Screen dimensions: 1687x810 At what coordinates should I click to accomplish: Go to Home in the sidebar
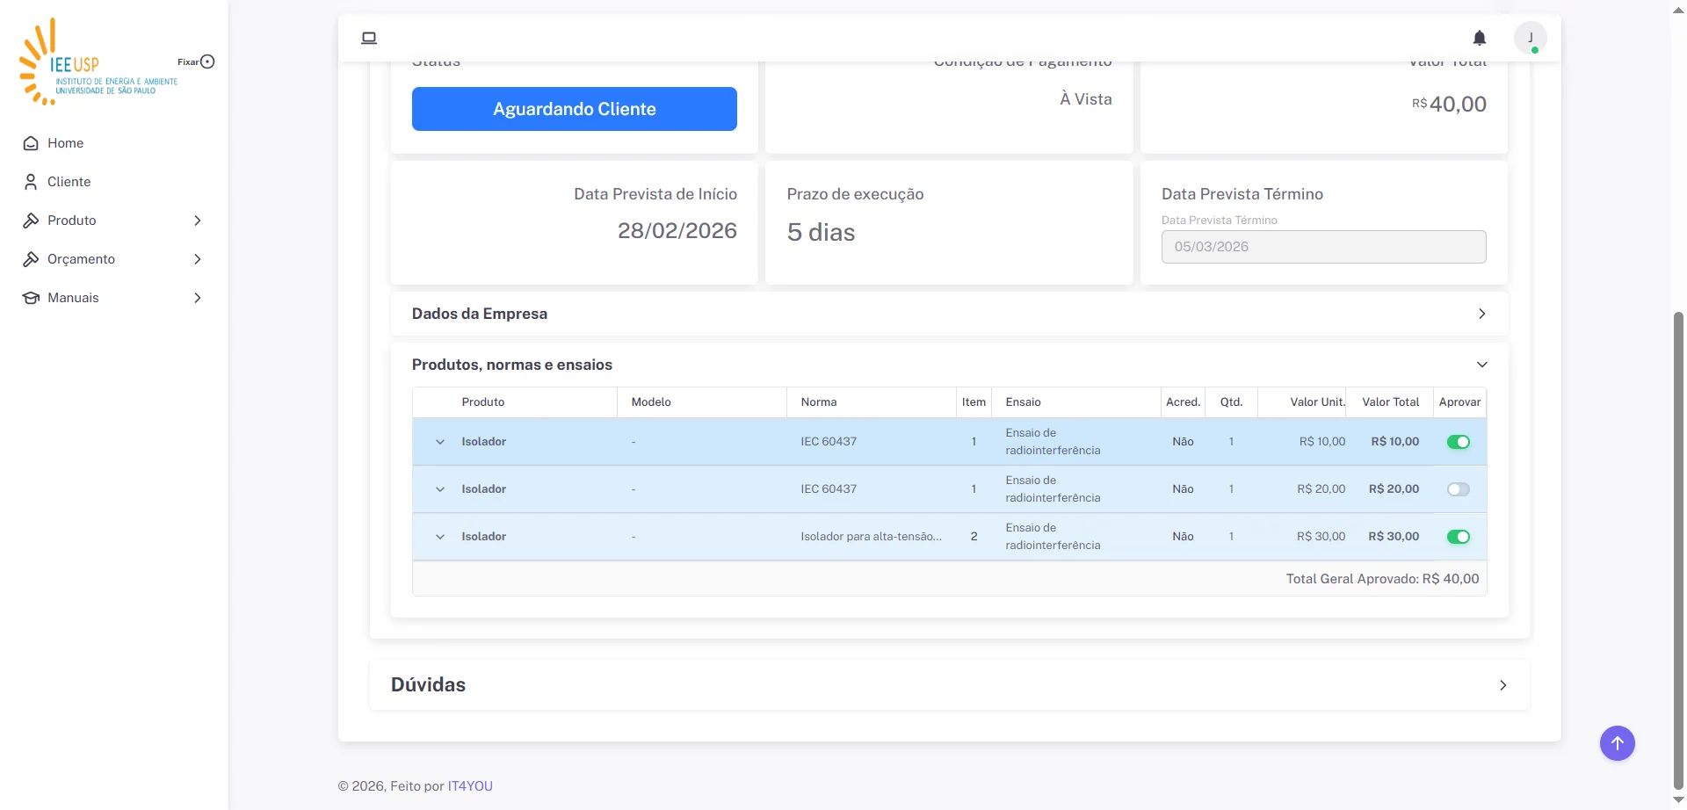[114, 143]
